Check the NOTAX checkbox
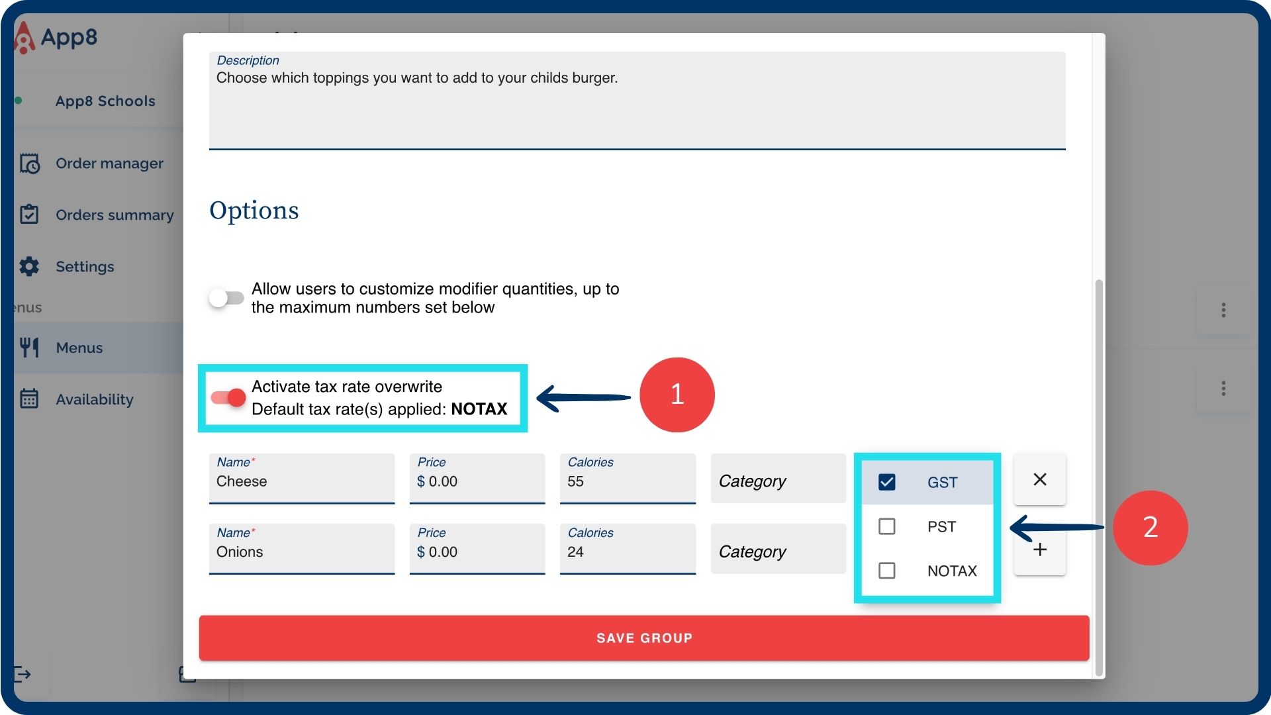1271x715 pixels. click(x=886, y=571)
